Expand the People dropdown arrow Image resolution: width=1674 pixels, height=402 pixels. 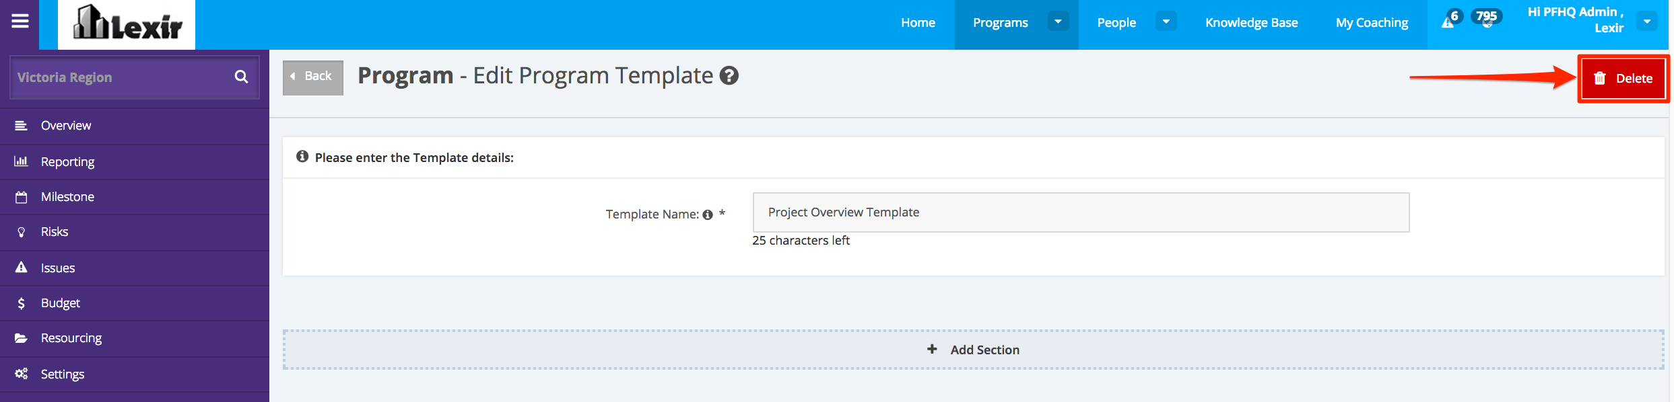(x=1166, y=22)
